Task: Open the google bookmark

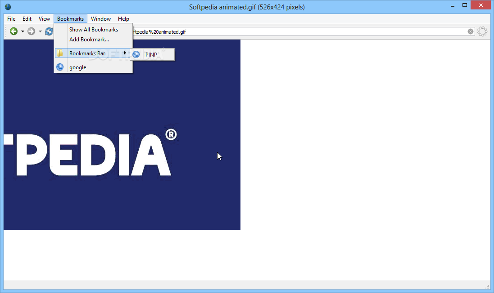Action: tap(93, 67)
